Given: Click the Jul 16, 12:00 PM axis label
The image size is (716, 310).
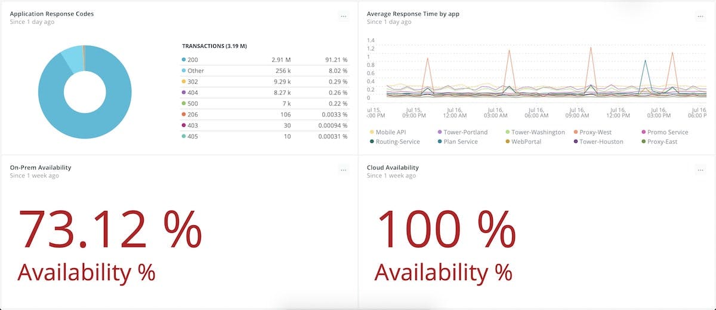Looking at the screenshot, I should pos(618,113).
